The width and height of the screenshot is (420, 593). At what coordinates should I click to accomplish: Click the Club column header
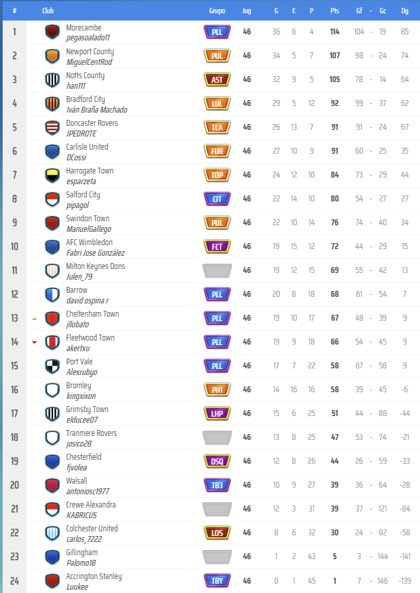[x=48, y=11]
